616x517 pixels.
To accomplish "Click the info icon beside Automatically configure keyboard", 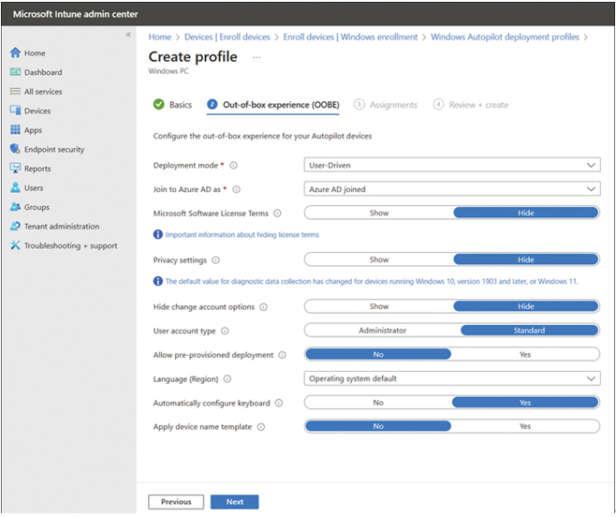I will click(x=279, y=403).
